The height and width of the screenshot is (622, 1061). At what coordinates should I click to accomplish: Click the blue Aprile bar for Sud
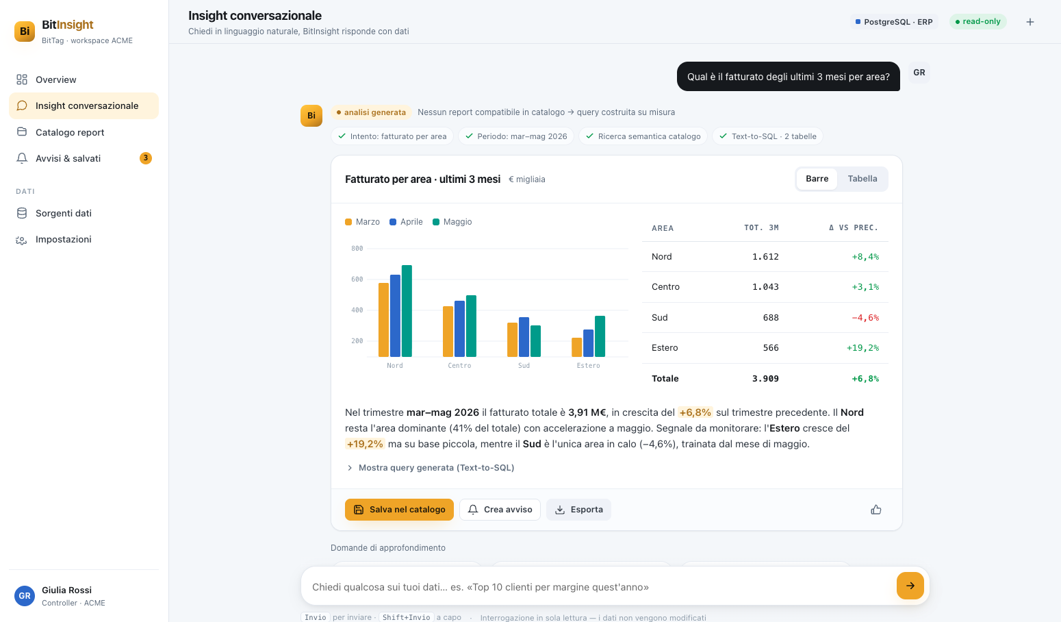coord(524,337)
